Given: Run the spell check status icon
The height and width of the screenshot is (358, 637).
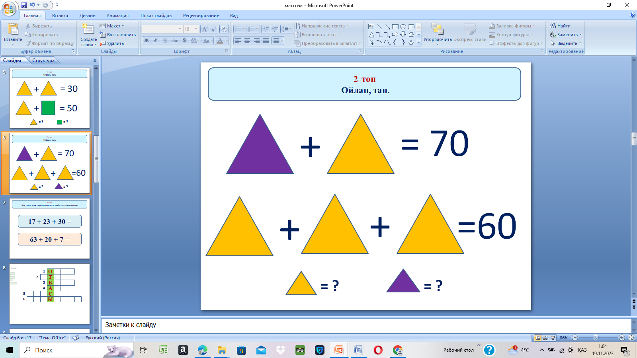Looking at the screenshot, I should click(76, 338).
